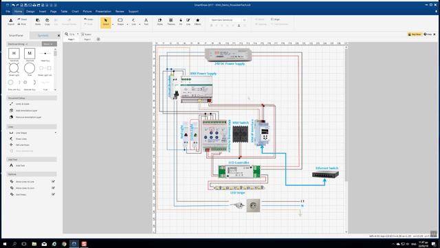Switch to the Insert ribbon tab

(x=43, y=12)
